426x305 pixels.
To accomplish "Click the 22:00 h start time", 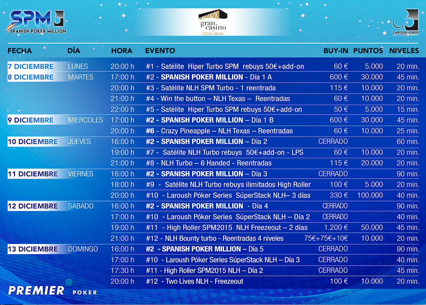I will tap(123, 109).
